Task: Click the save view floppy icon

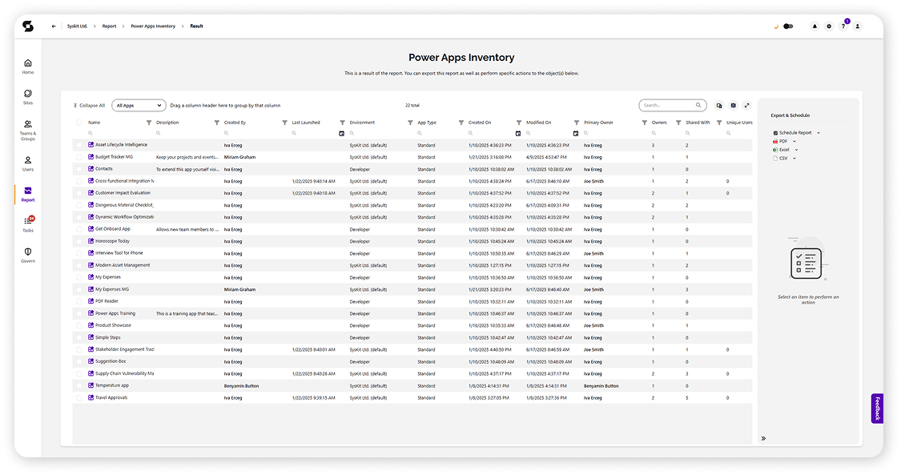Action: (x=733, y=106)
